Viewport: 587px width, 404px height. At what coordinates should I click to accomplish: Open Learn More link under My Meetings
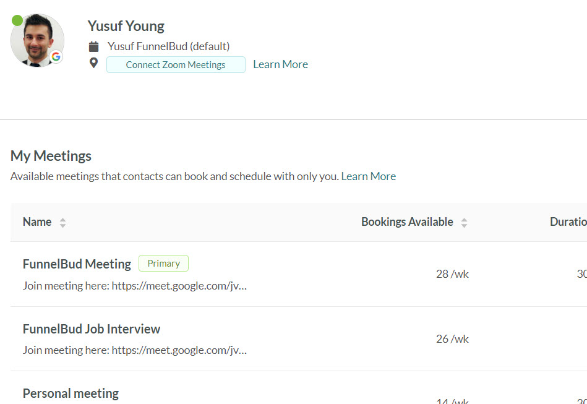pos(369,176)
